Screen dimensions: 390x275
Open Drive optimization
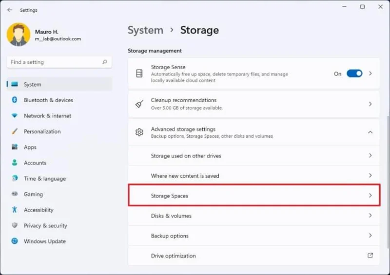click(254, 256)
